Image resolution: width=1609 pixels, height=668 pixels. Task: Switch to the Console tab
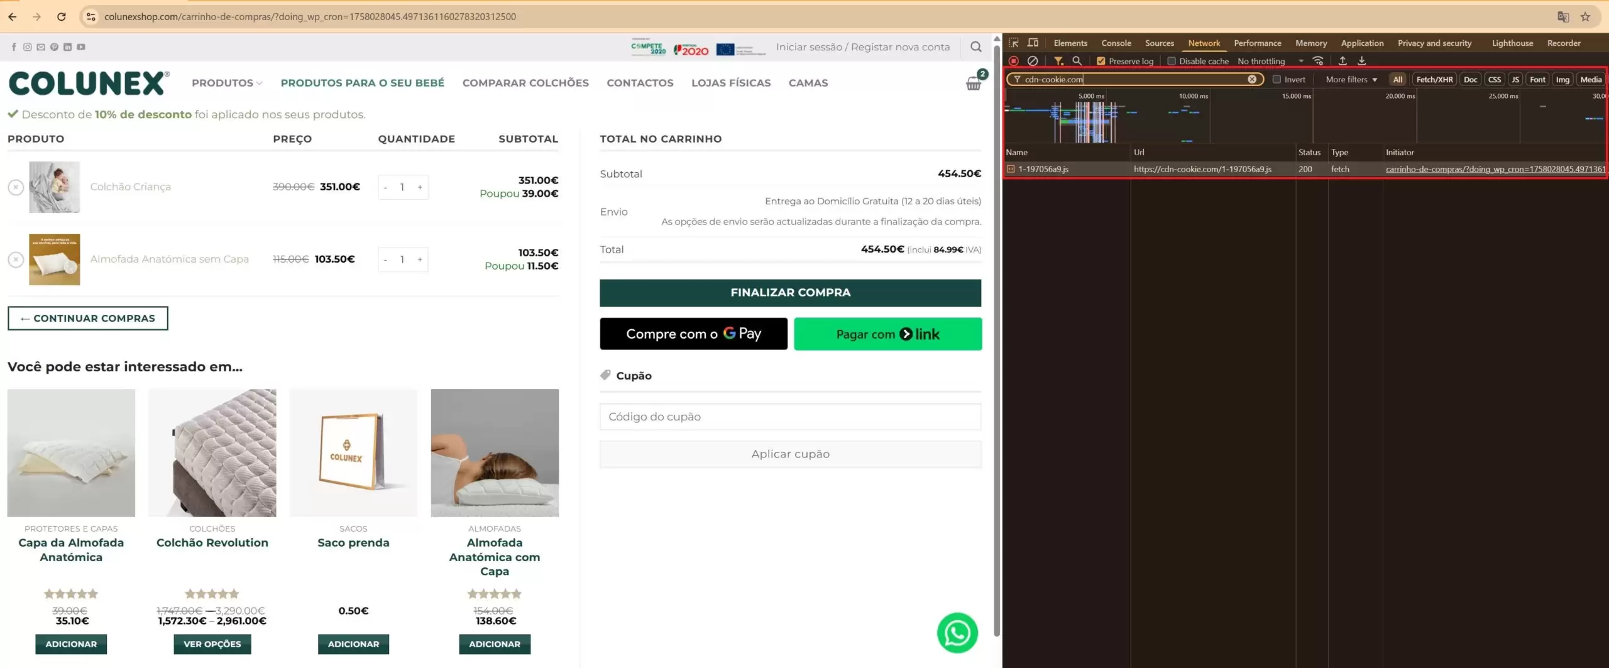[x=1116, y=43]
